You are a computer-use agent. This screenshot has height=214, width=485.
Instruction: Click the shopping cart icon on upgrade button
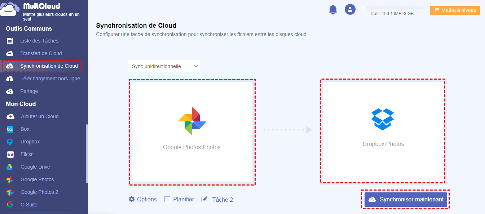[x=436, y=10]
